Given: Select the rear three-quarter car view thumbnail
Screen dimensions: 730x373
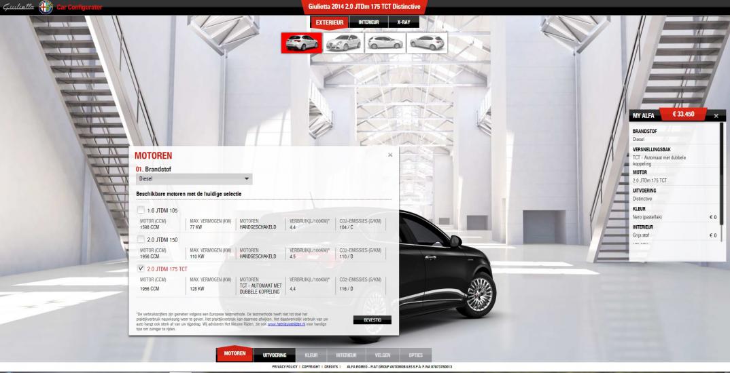Looking at the screenshot, I should [302, 43].
